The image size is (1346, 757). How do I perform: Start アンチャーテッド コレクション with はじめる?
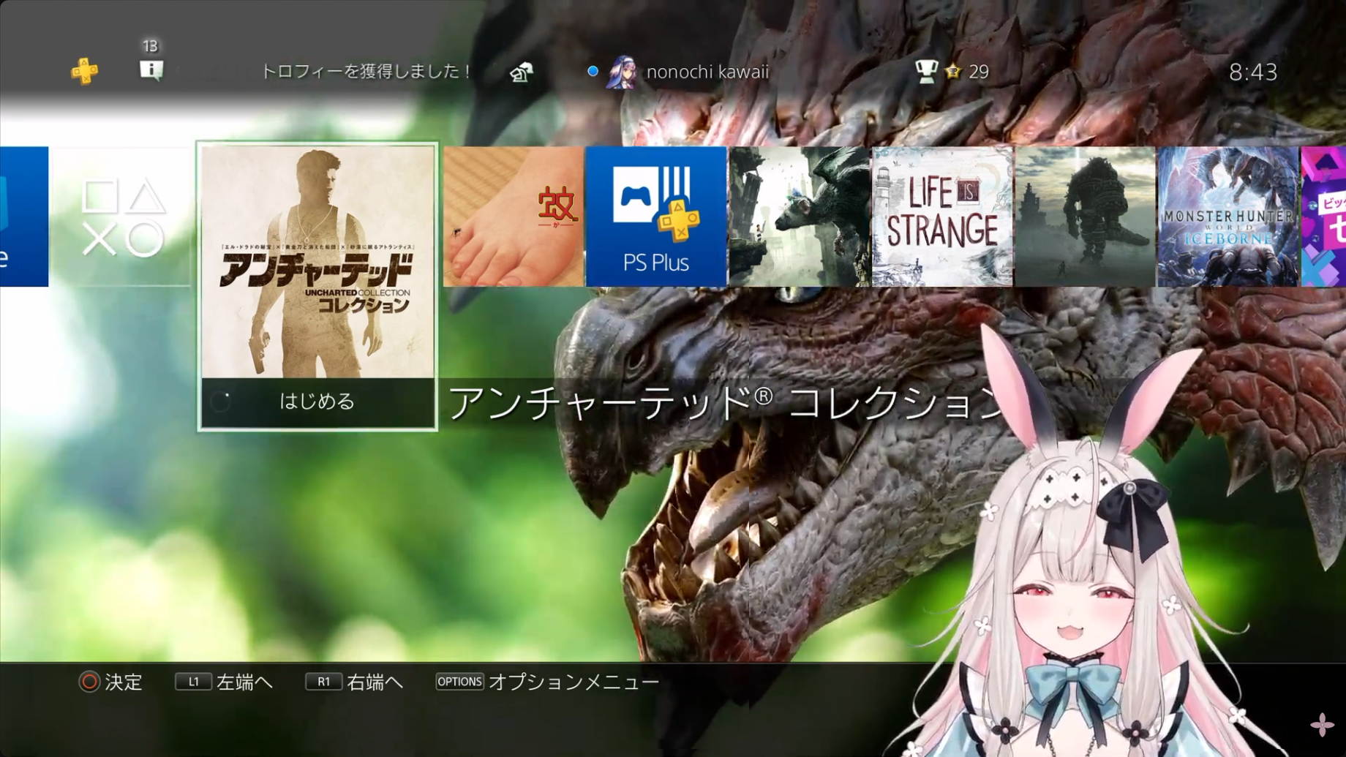coord(317,402)
